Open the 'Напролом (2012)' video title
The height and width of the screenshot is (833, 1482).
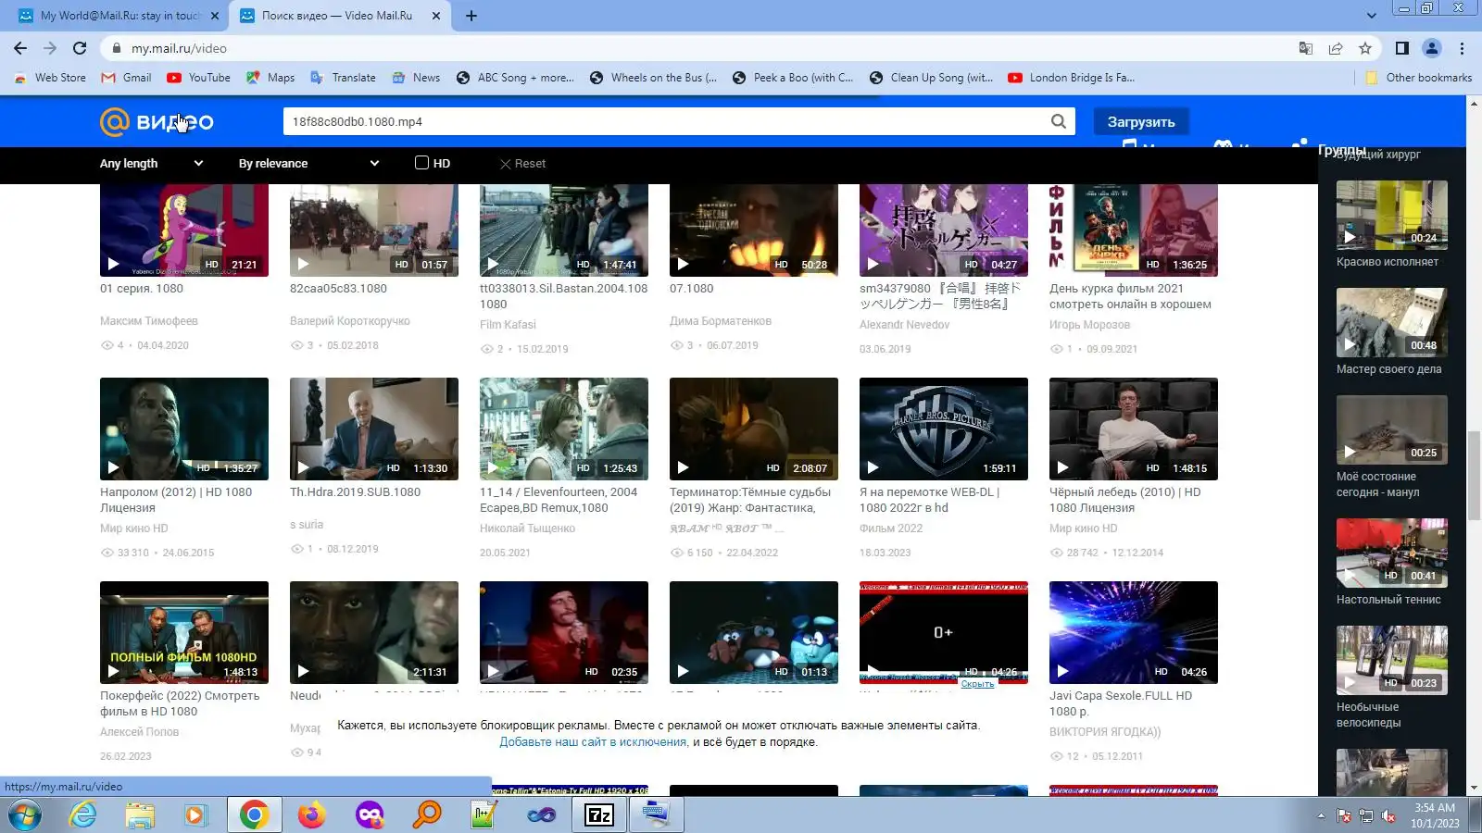tap(176, 500)
